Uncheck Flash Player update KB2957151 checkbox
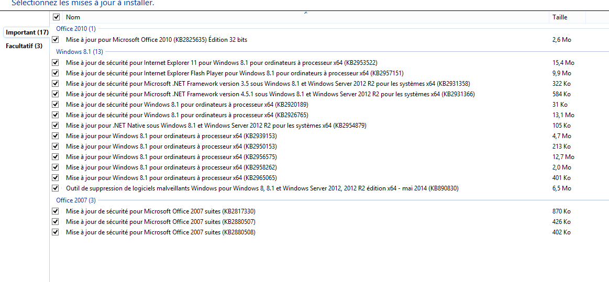Viewport: 609px width, 282px height. click(x=55, y=73)
